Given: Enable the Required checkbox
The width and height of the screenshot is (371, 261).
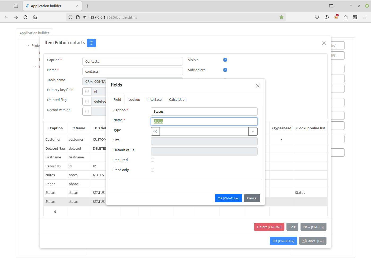Looking at the screenshot, I should [152, 160].
